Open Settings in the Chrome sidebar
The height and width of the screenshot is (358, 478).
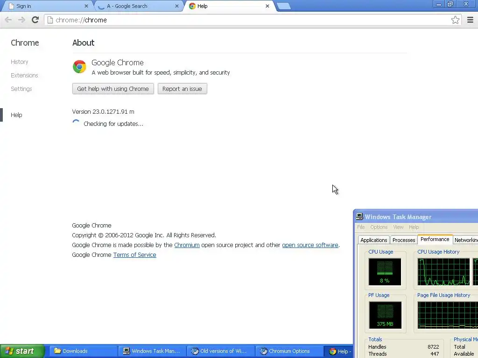pos(21,89)
